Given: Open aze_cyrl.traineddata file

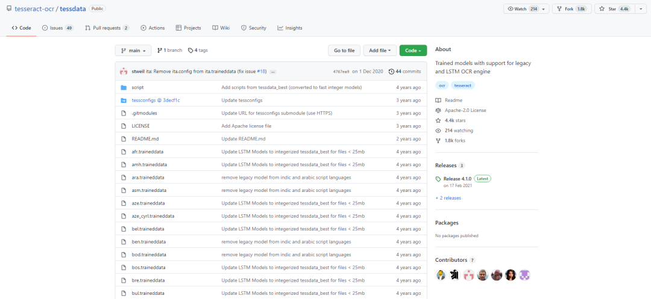Looking at the screenshot, I should point(153,216).
